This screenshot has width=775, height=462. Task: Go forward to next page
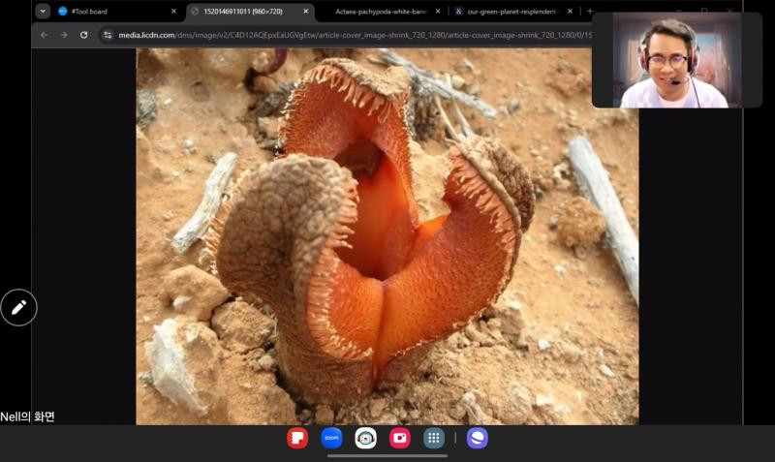64,35
